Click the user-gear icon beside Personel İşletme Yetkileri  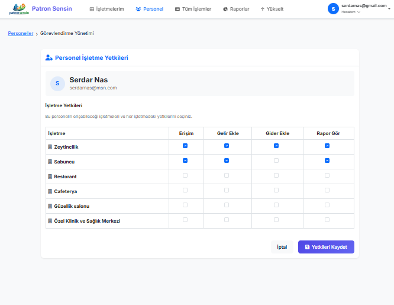point(49,57)
